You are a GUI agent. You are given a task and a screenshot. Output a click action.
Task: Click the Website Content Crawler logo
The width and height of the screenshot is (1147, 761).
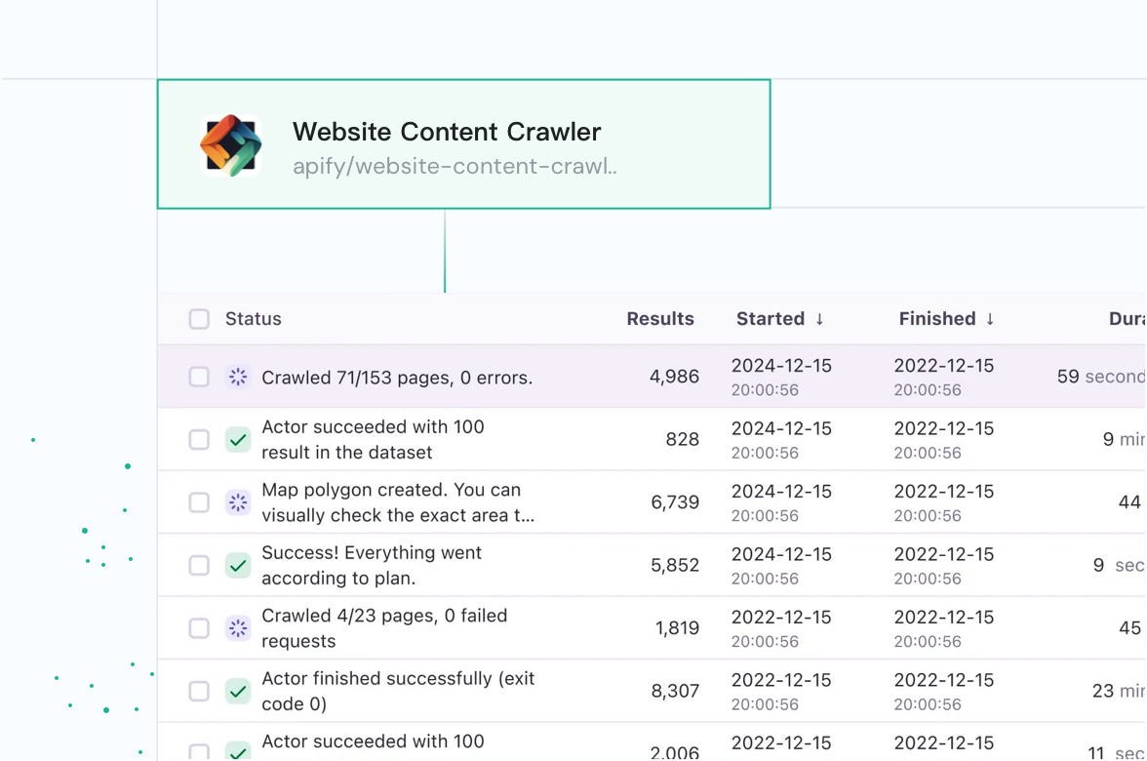click(x=230, y=143)
